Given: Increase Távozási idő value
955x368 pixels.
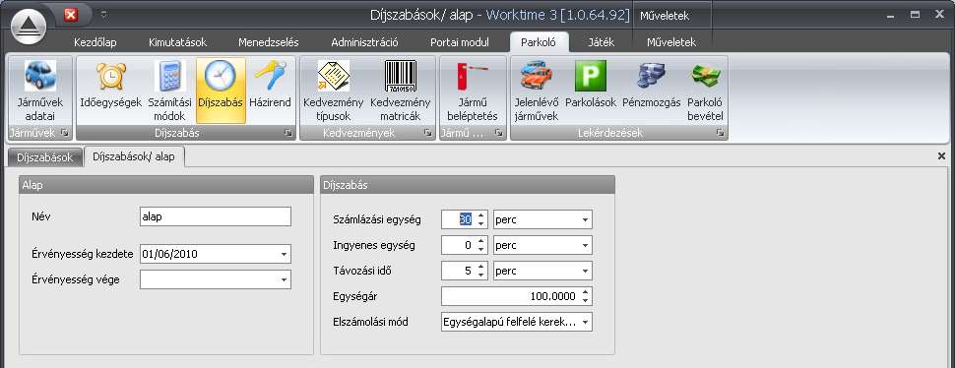Looking at the screenshot, I should (481, 267).
